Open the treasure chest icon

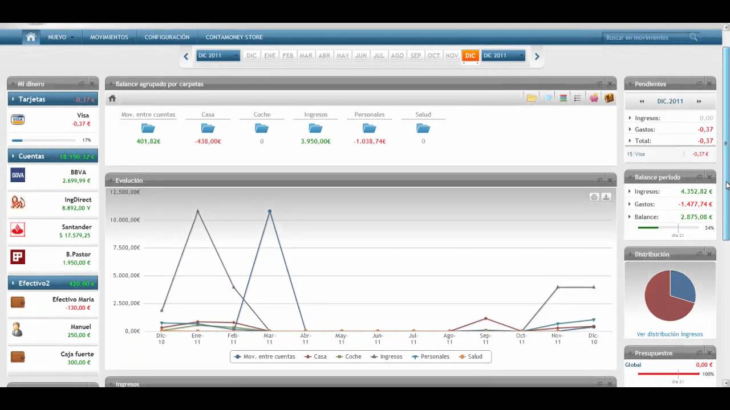(x=609, y=98)
